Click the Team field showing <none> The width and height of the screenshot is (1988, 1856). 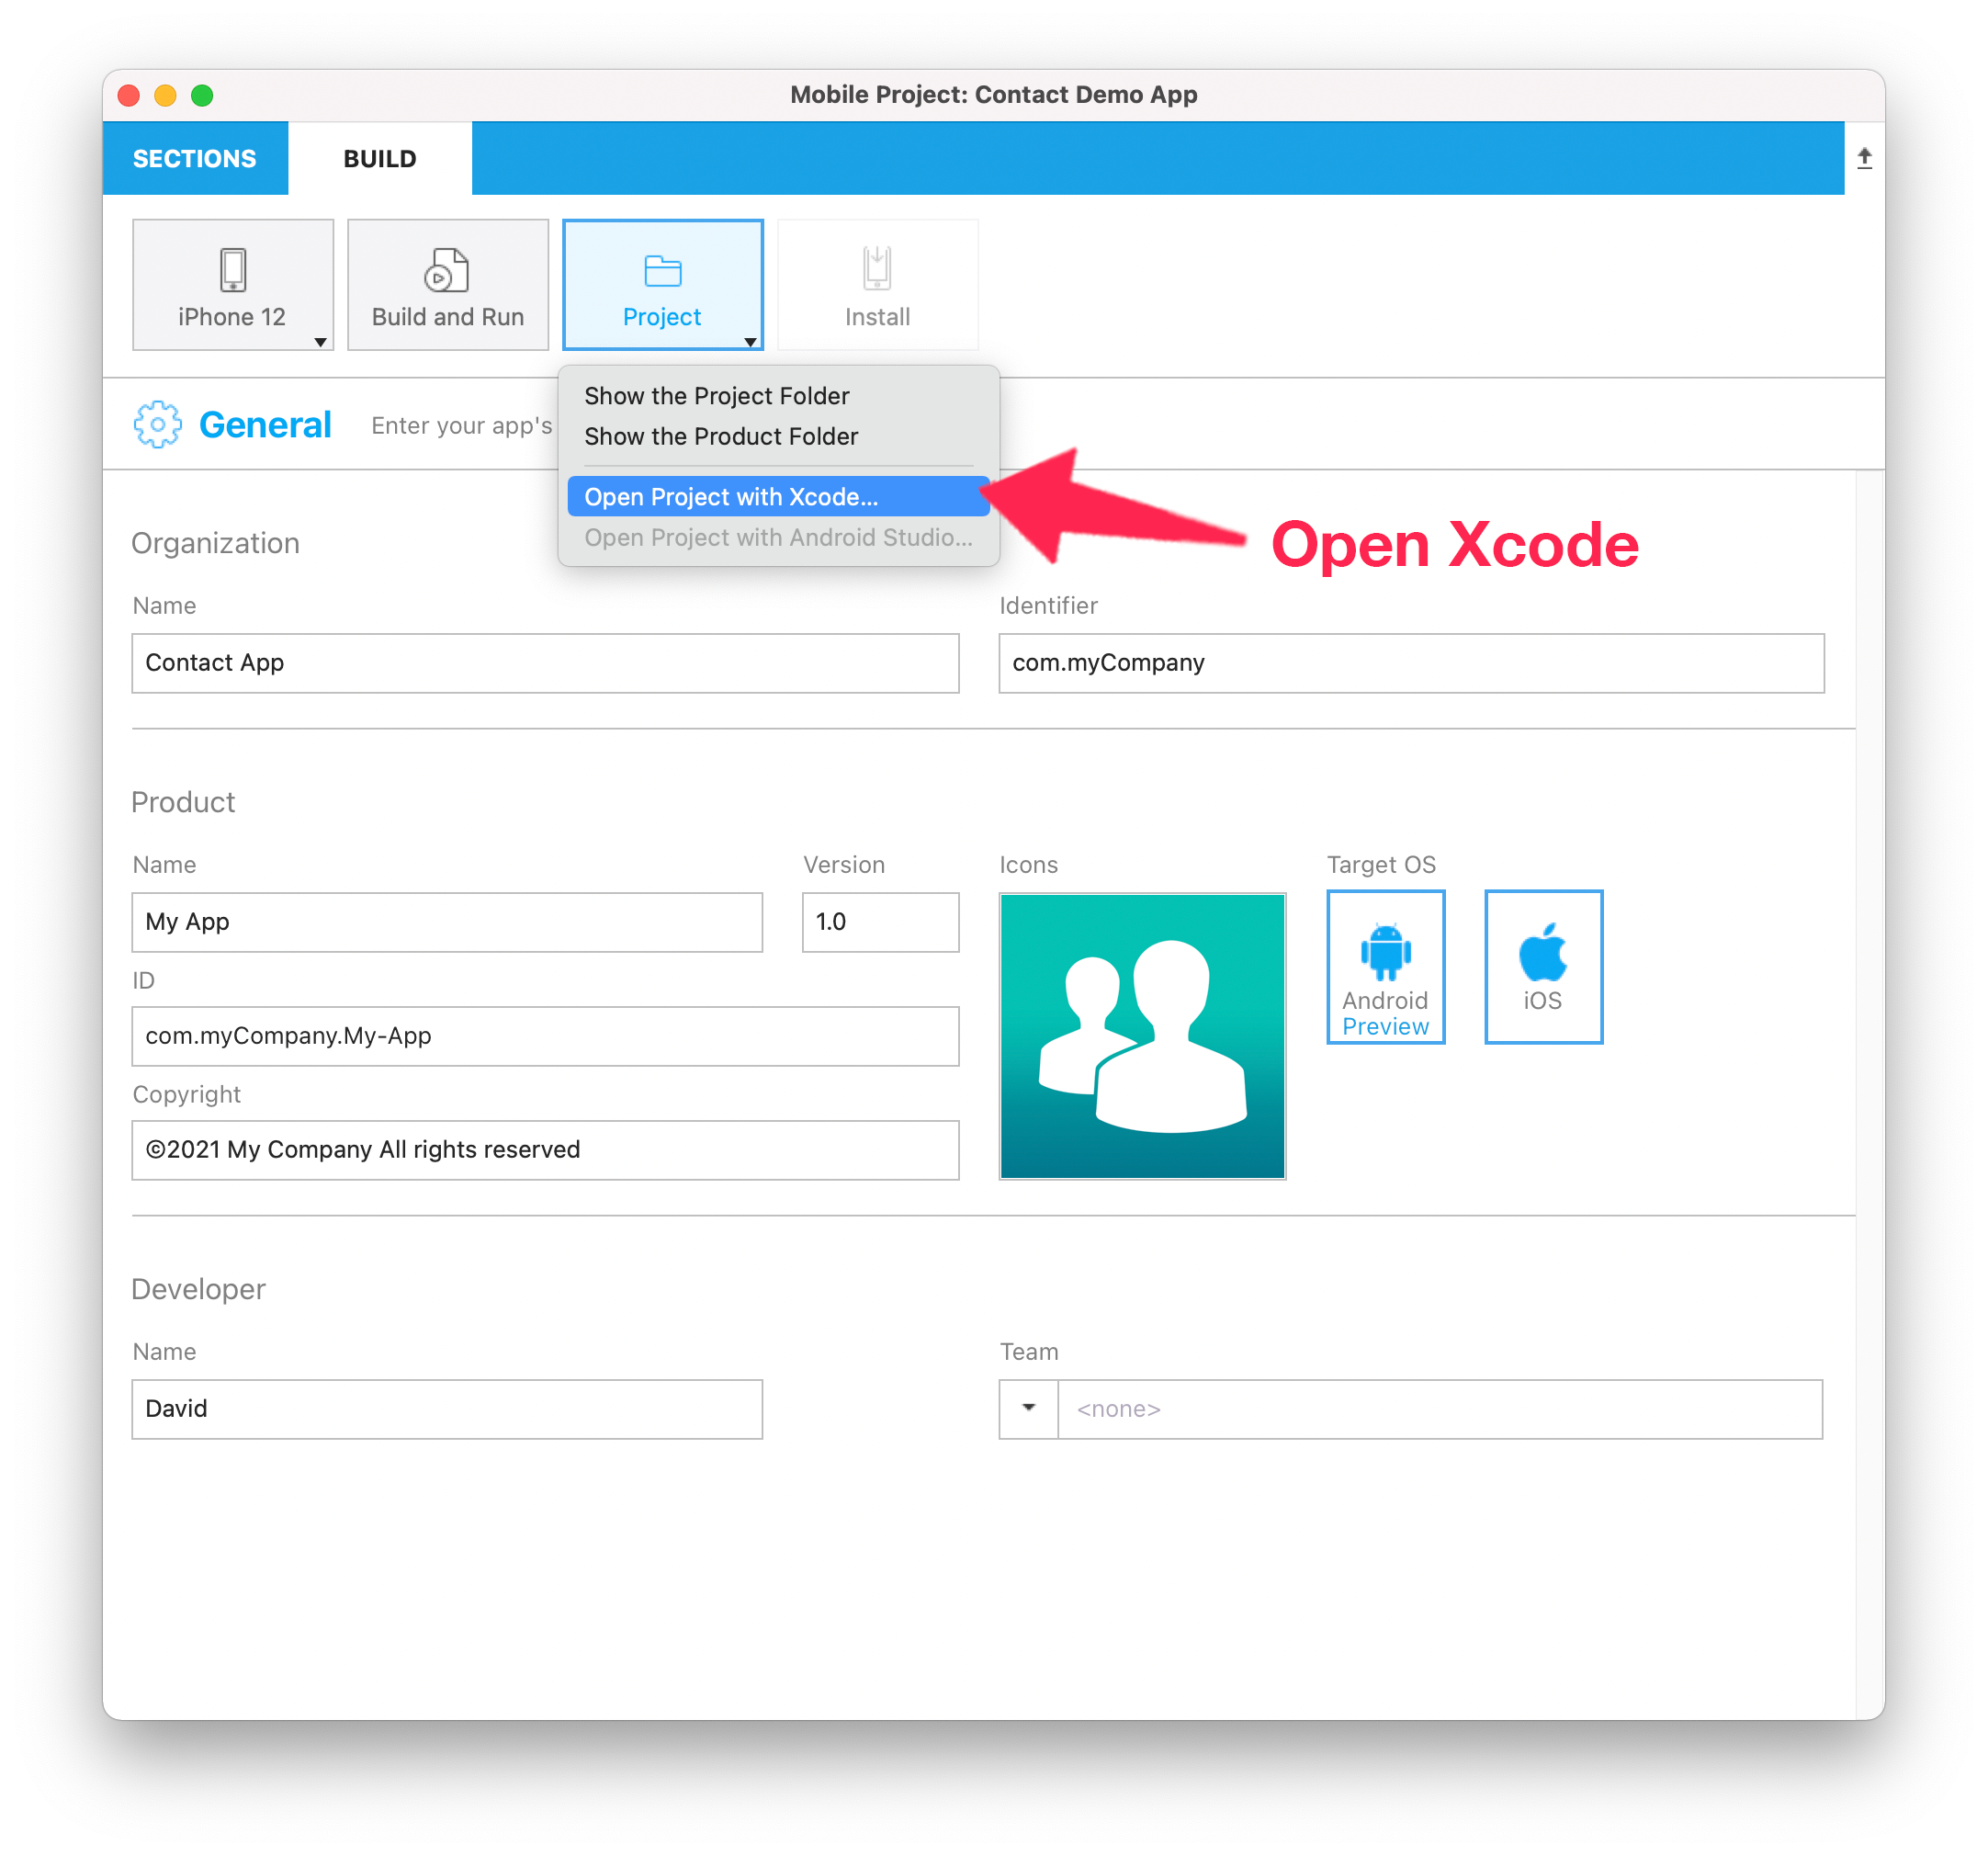click(1440, 1408)
